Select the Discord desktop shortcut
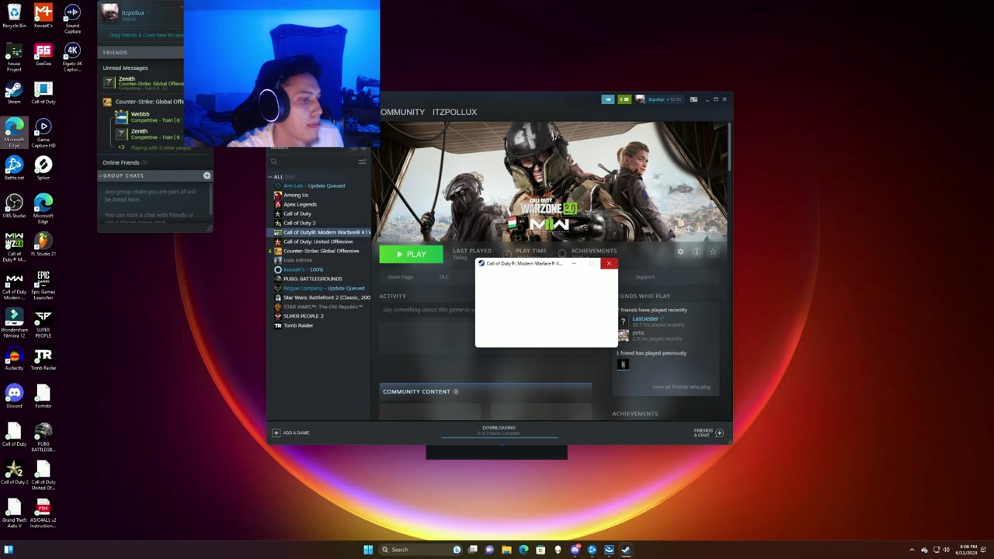 click(14, 397)
